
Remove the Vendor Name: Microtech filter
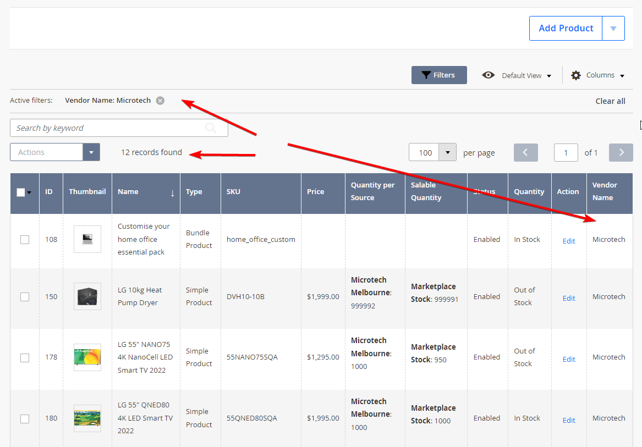tap(160, 100)
